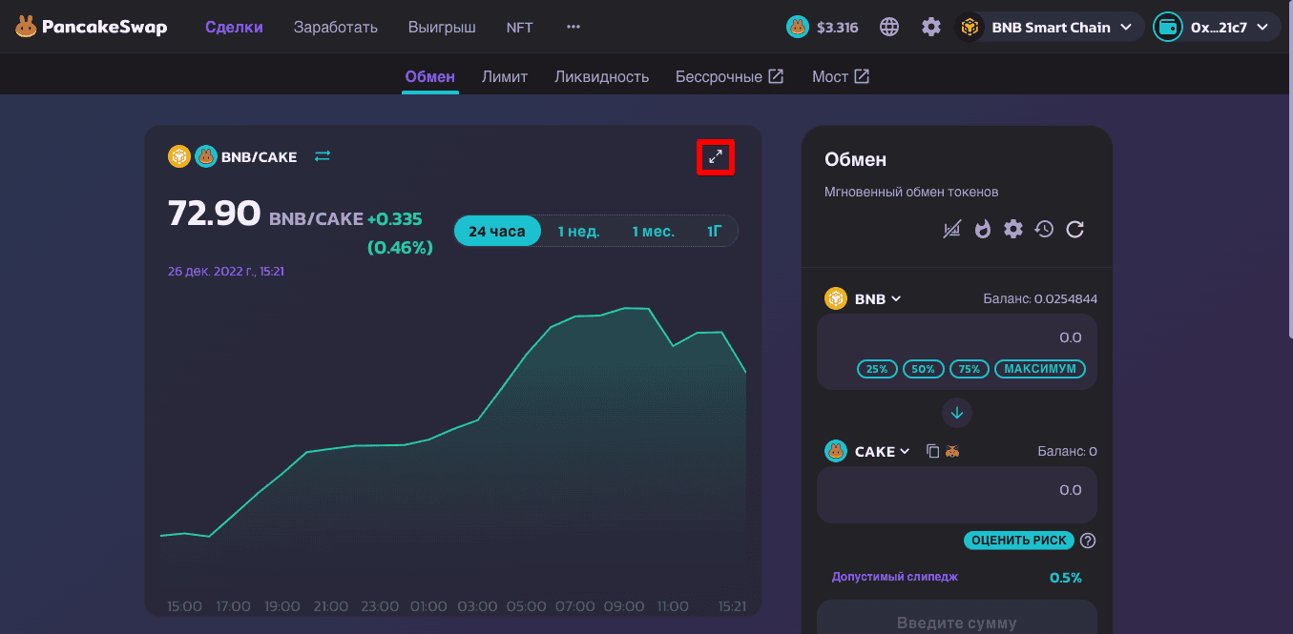Open the Мост external link
The width and height of the screenshot is (1293, 634).
[x=841, y=76]
